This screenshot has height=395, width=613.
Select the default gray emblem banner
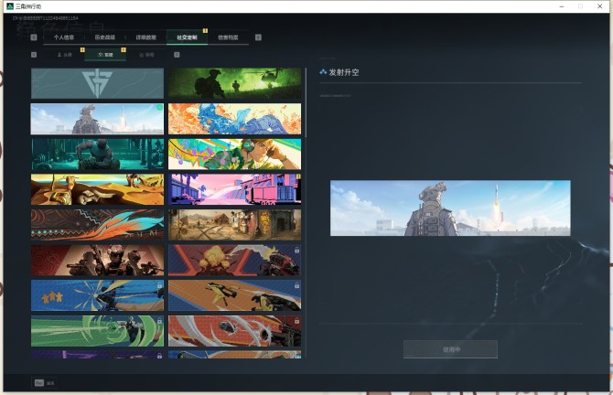97,83
